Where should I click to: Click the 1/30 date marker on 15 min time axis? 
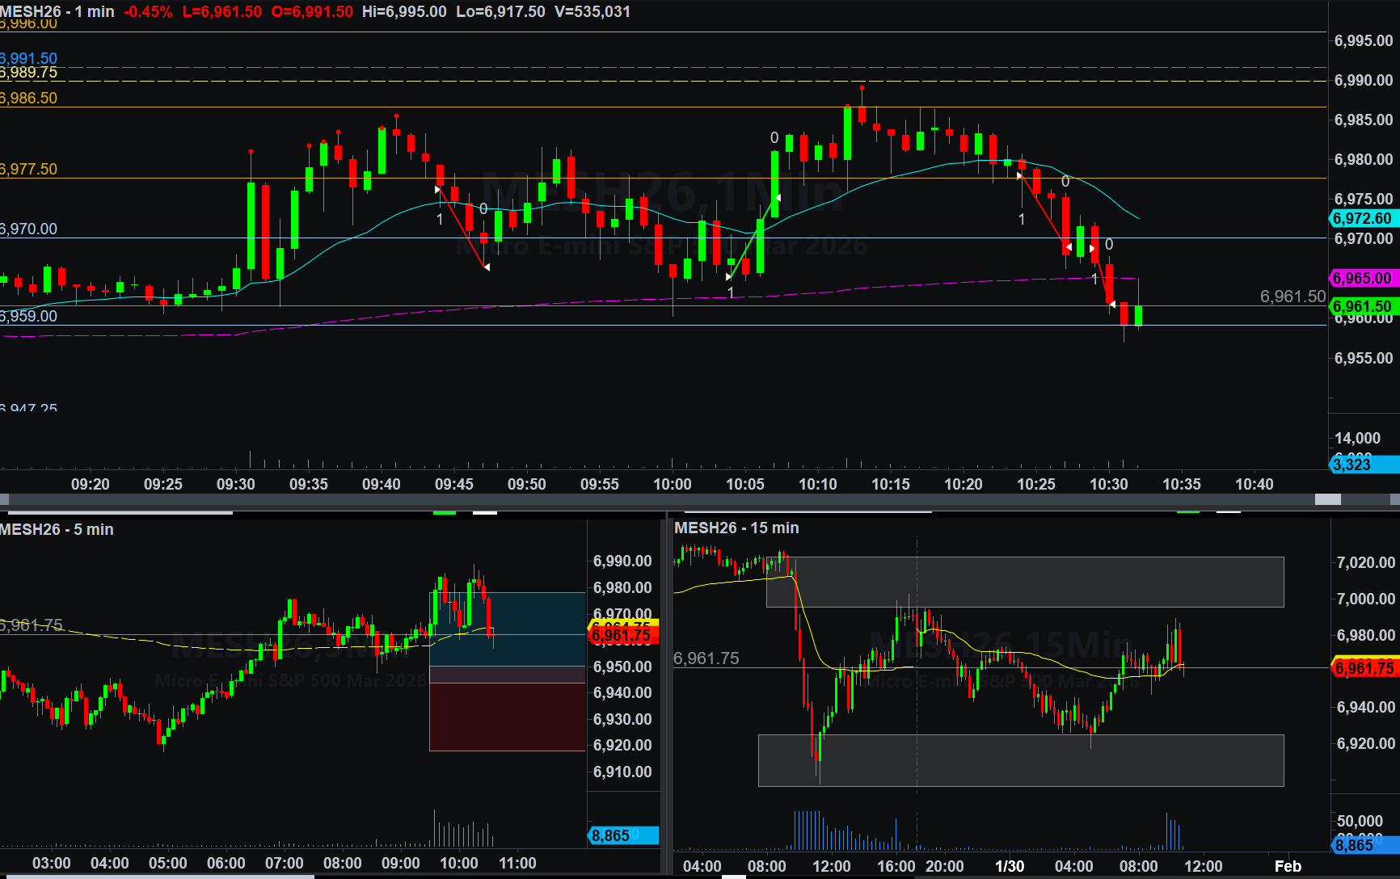1010,866
